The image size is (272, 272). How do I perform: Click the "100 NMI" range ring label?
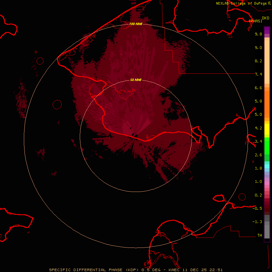click(x=136, y=24)
